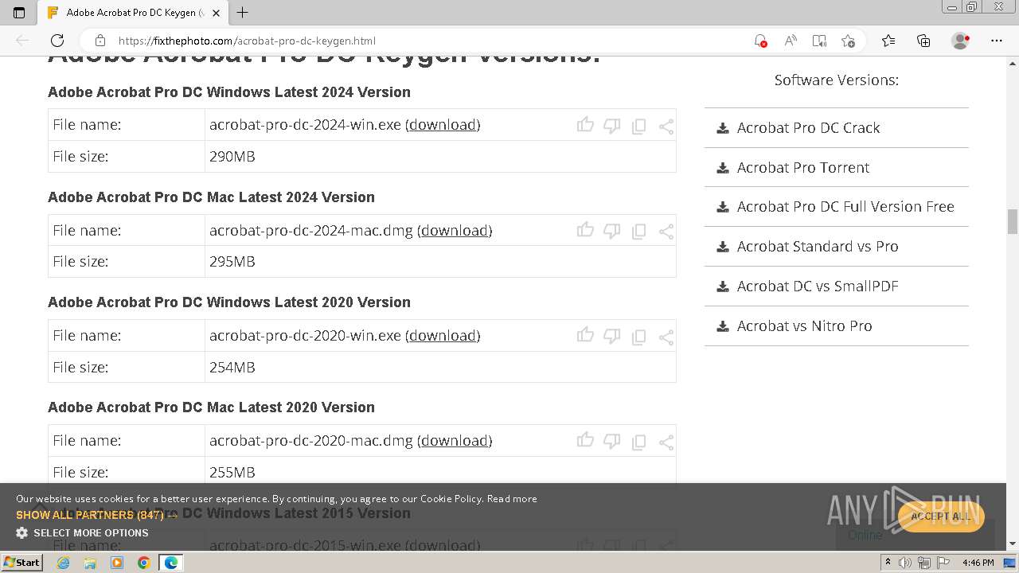Open a new browser tab

[243, 13]
